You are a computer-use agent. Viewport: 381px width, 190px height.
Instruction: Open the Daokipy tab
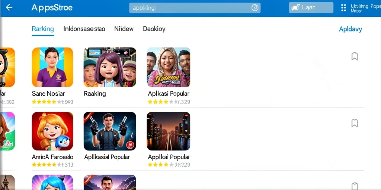point(154,29)
